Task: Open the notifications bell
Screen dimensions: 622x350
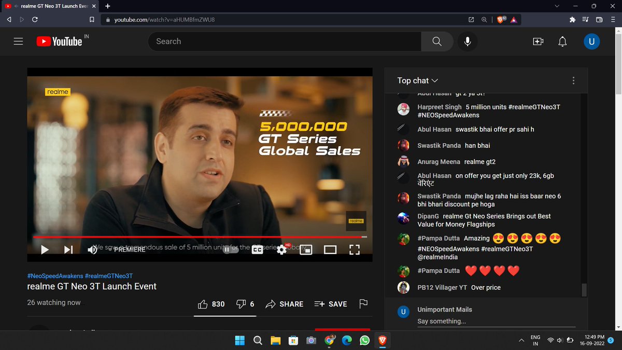Action: [x=562, y=41]
